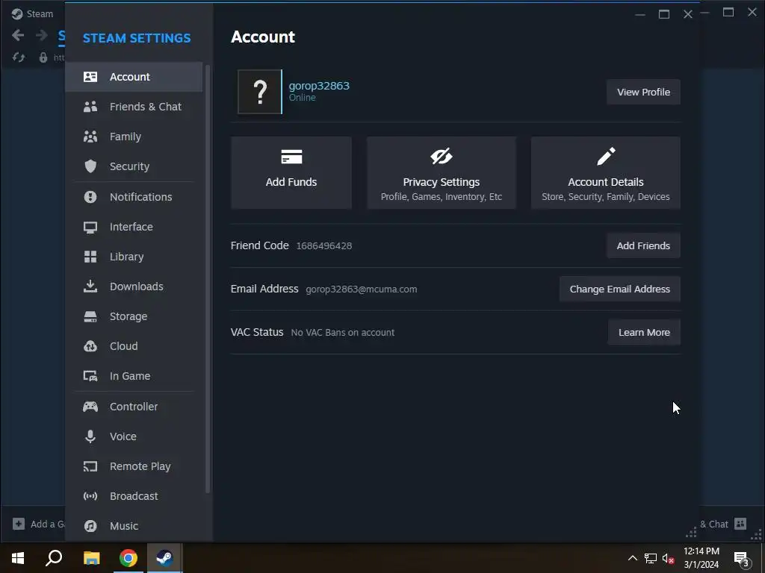Select the Family people icon

(x=90, y=137)
